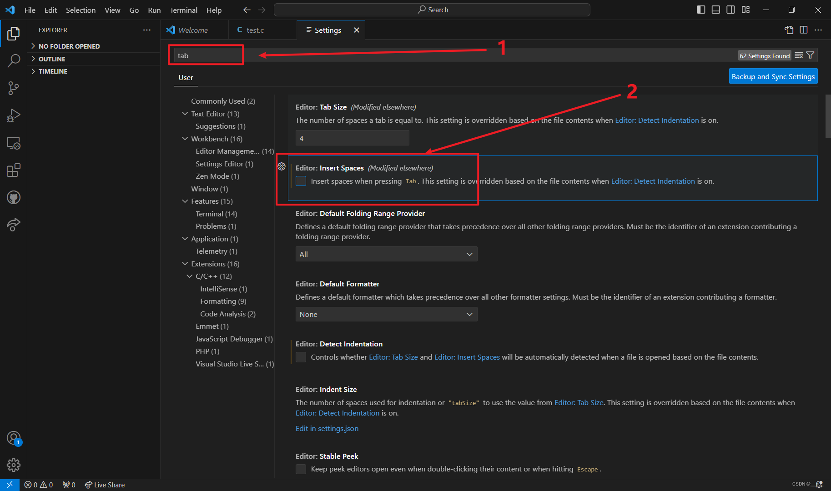Collapse Extensions settings group

point(185,264)
